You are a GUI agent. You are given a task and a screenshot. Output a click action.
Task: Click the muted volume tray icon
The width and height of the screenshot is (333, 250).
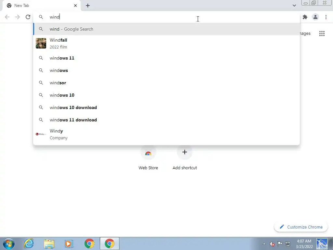272,244
